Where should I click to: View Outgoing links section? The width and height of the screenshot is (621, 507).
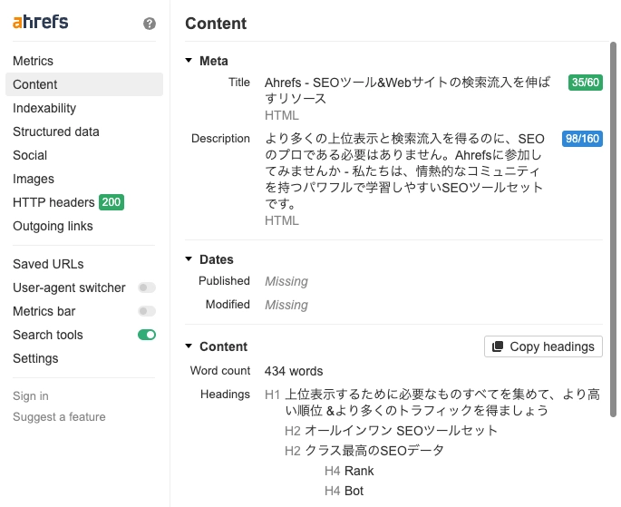(53, 226)
